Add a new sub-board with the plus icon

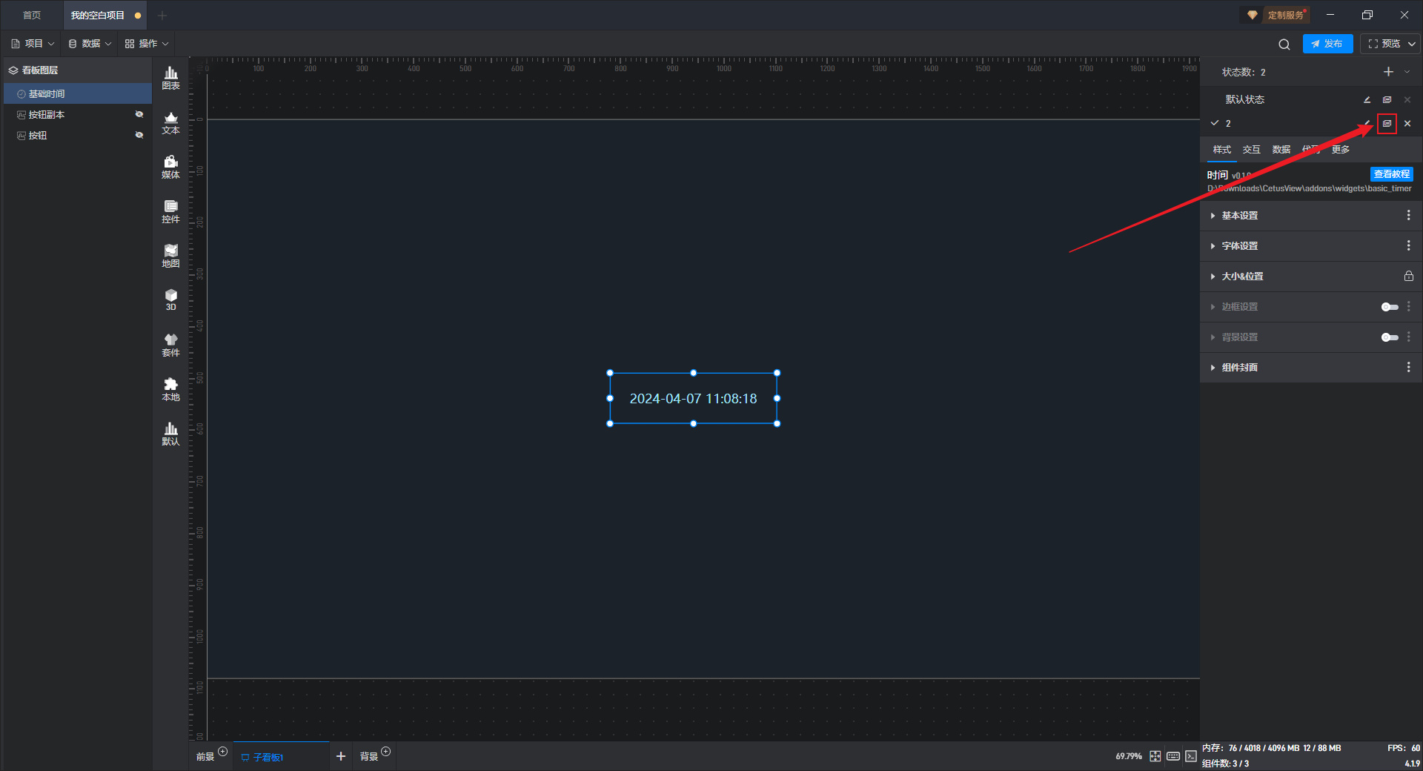tap(341, 756)
